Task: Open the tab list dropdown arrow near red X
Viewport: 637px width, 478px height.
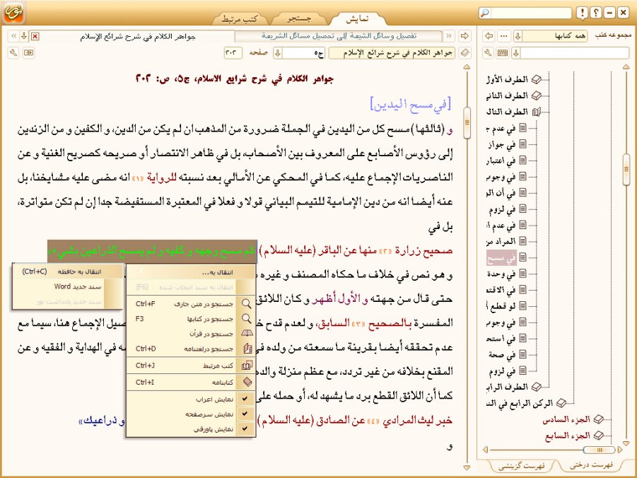Action: [x=24, y=36]
